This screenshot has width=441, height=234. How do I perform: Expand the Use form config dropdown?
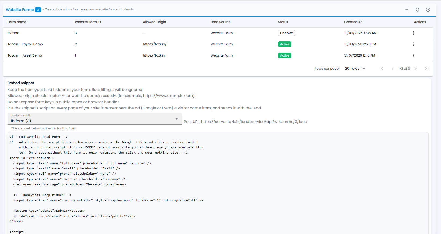click(95, 119)
